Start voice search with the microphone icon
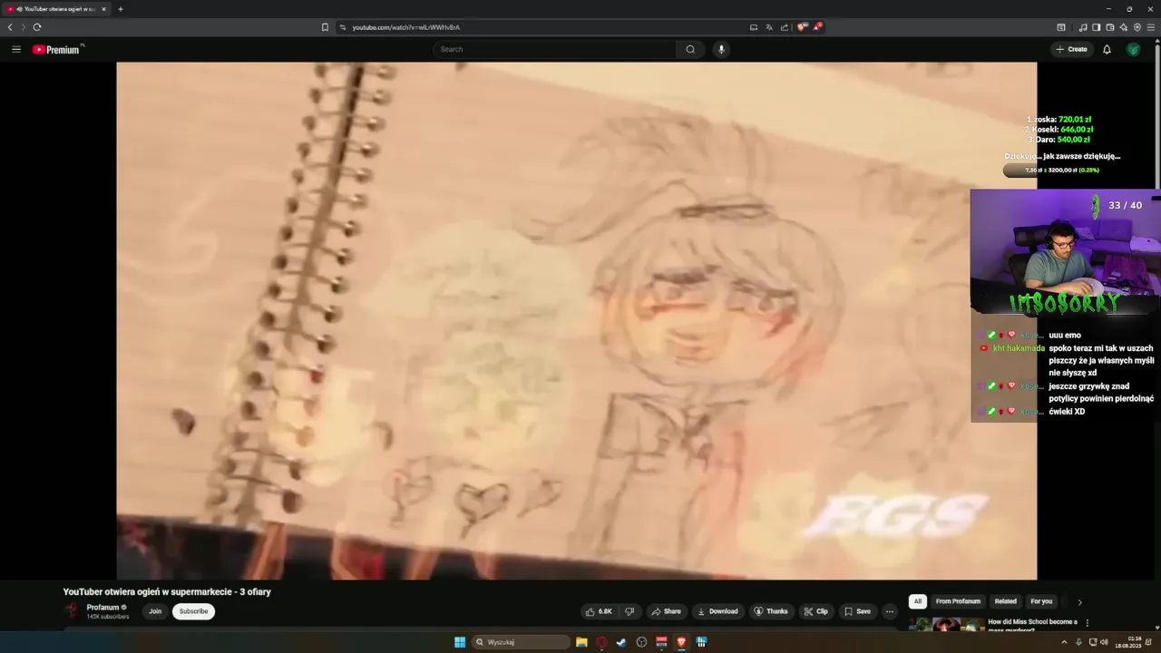The image size is (1161, 653). (x=721, y=49)
